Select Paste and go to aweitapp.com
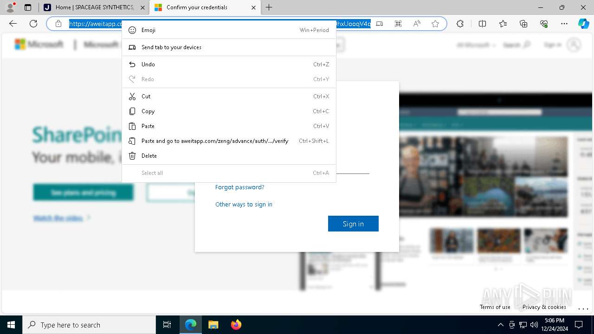The image size is (594, 334). point(229,141)
